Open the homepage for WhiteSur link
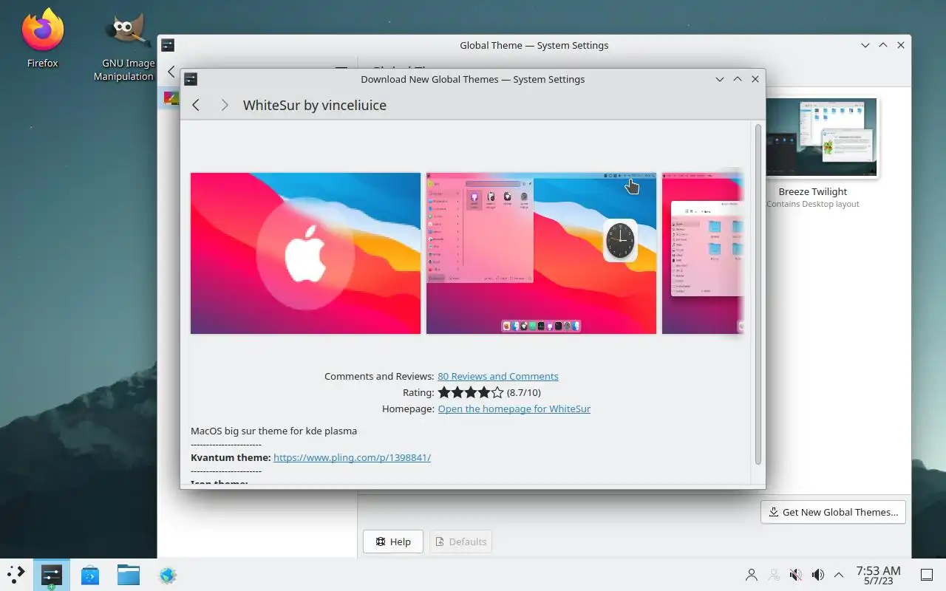This screenshot has width=946, height=591. pyautogui.click(x=514, y=409)
